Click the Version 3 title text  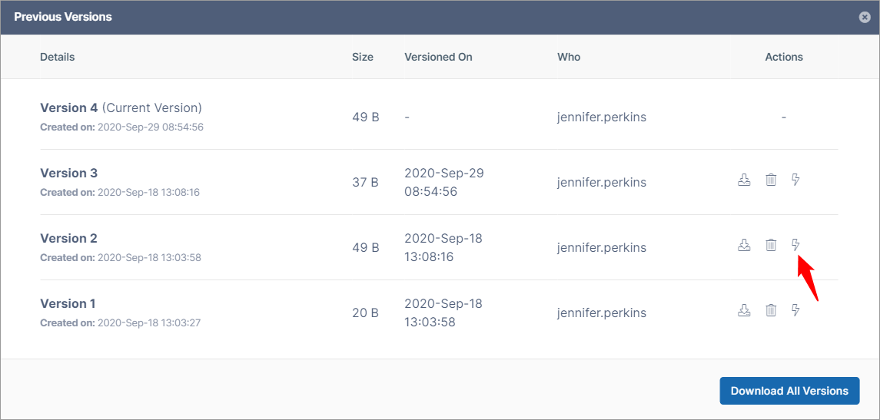[x=69, y=173]
